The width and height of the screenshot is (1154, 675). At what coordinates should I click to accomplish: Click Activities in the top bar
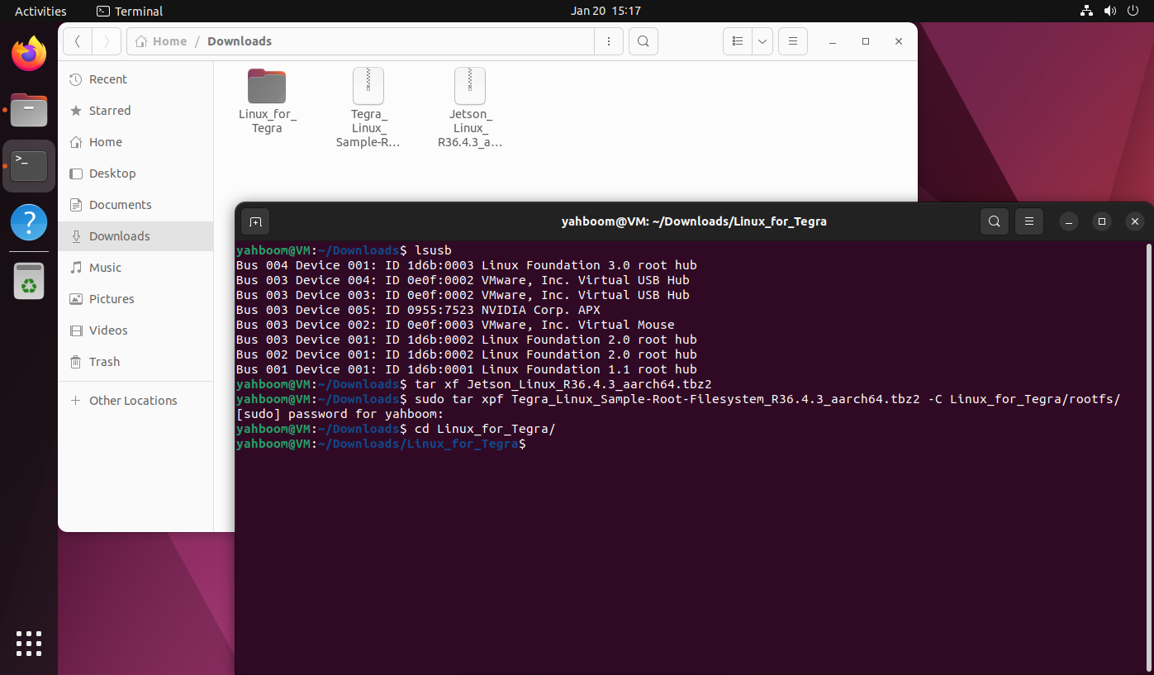40,11
